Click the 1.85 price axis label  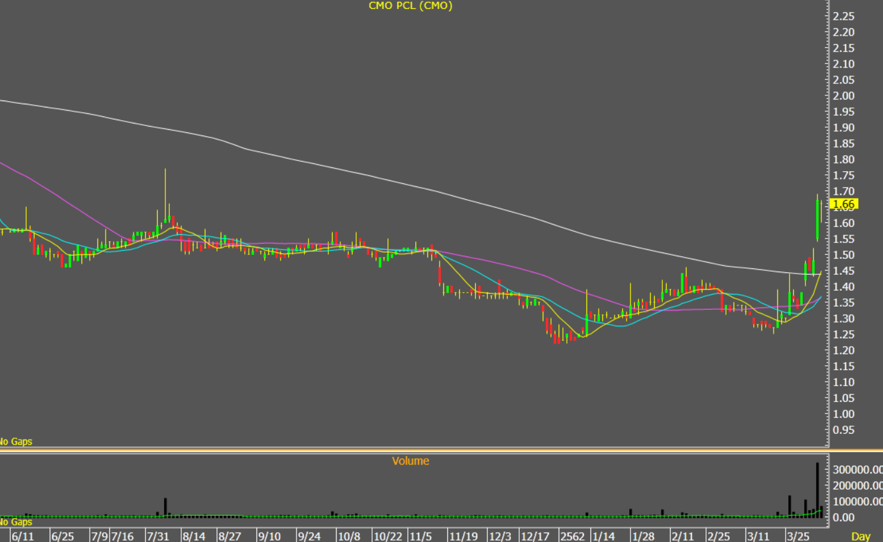click(843, 143)
